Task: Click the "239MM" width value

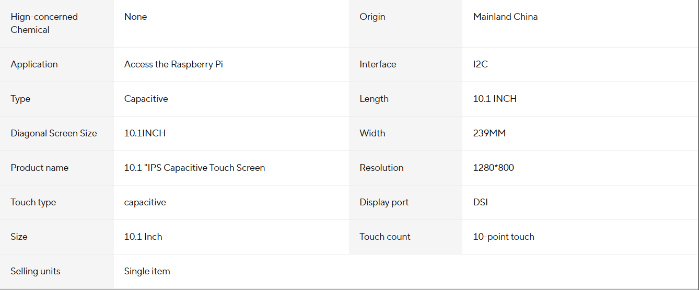Action: [x=490, y=133]
